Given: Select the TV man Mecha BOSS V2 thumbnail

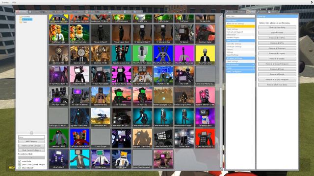Looking at the screenshot, I should (x=59, y=76).
